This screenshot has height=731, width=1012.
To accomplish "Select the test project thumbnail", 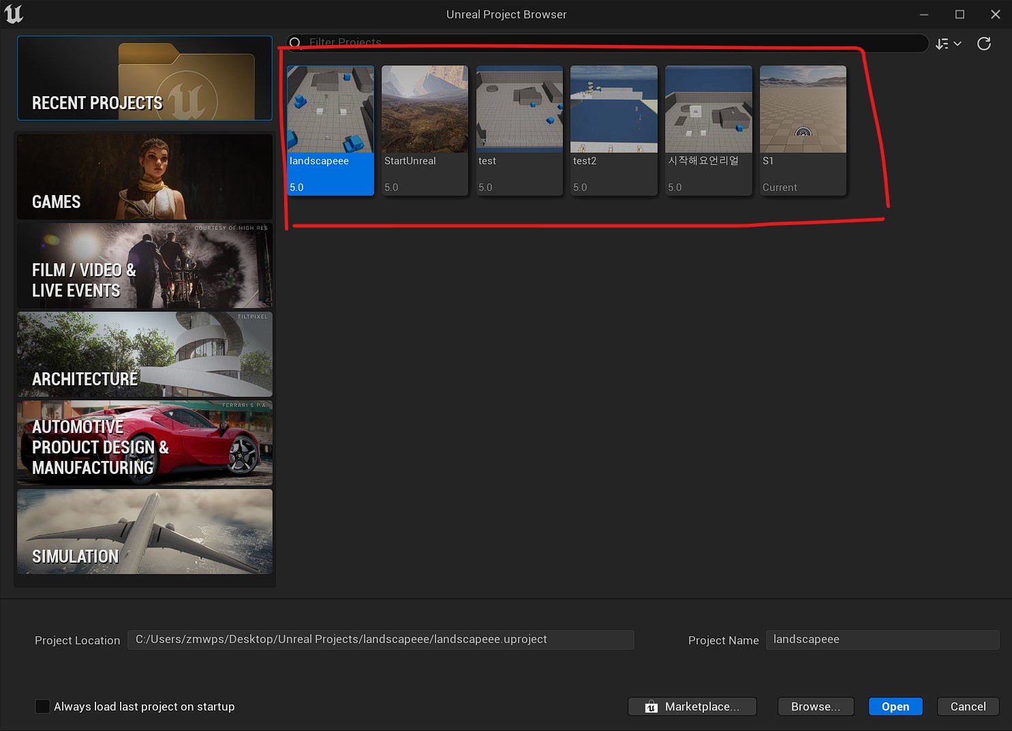I will pyautogui.click(x=519, y=109).
